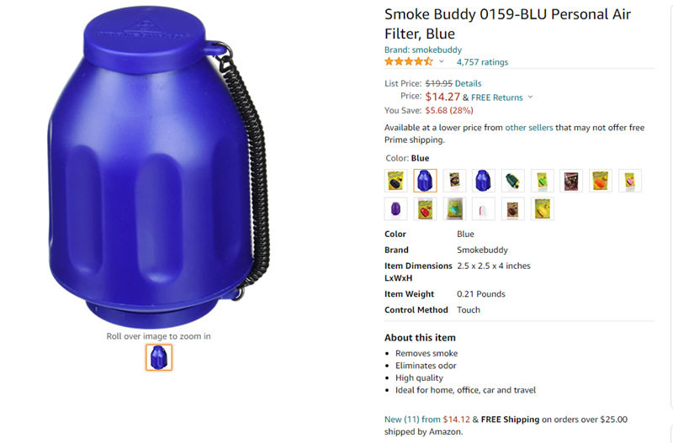This screenshot has width=673, height=443.
Task: View other sellers offering a lower price
Action: tap(529, 128)
